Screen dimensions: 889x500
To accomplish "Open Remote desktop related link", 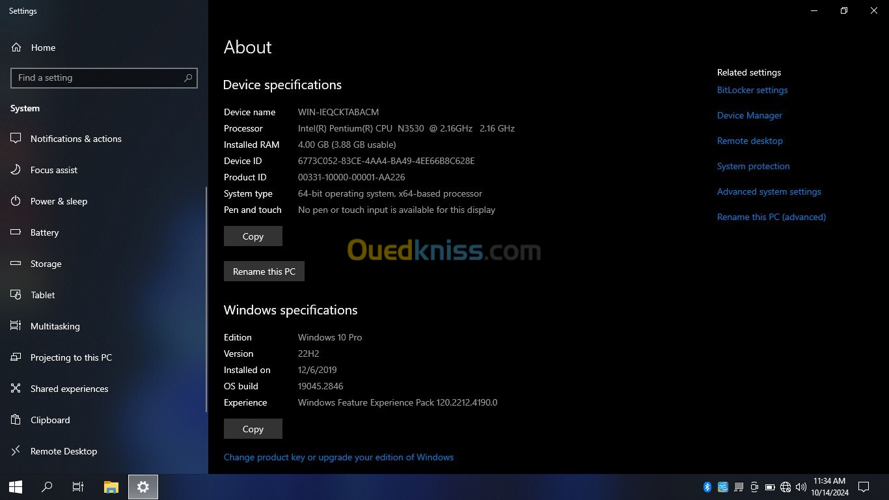I will coord(750,141).
